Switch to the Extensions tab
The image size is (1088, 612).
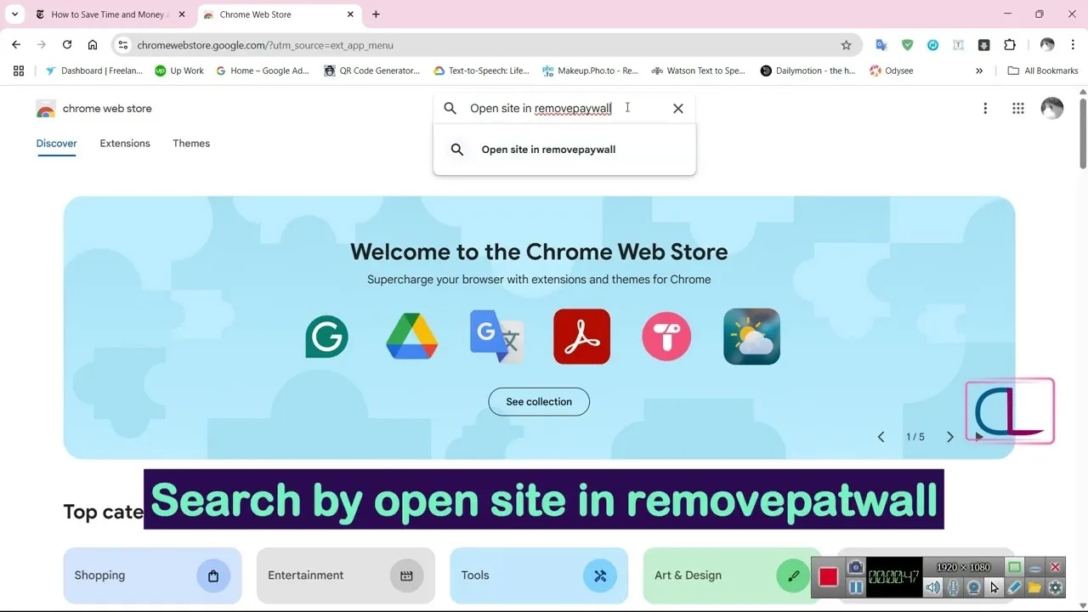(125, 144)
